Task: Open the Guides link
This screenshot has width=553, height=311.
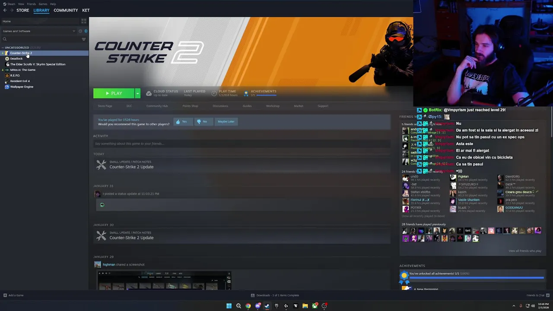Action: point(247,106)
